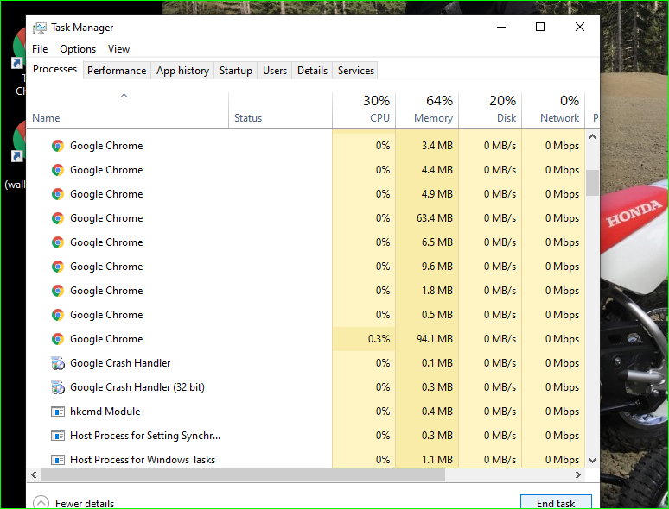Click the vertical scrollbar up arrow
Viewport: 669px width, 509px height.
(x=592, y=136)
